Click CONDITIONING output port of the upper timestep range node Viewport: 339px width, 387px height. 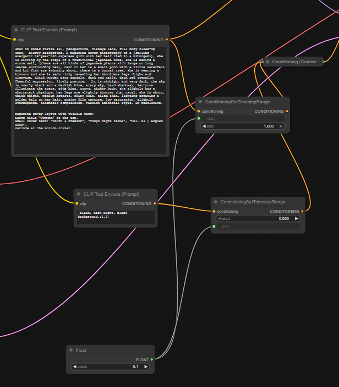(x=287, y=111)
